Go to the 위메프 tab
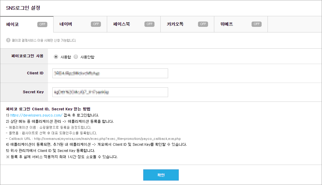 pyautogui.click(x=227, y=24)
